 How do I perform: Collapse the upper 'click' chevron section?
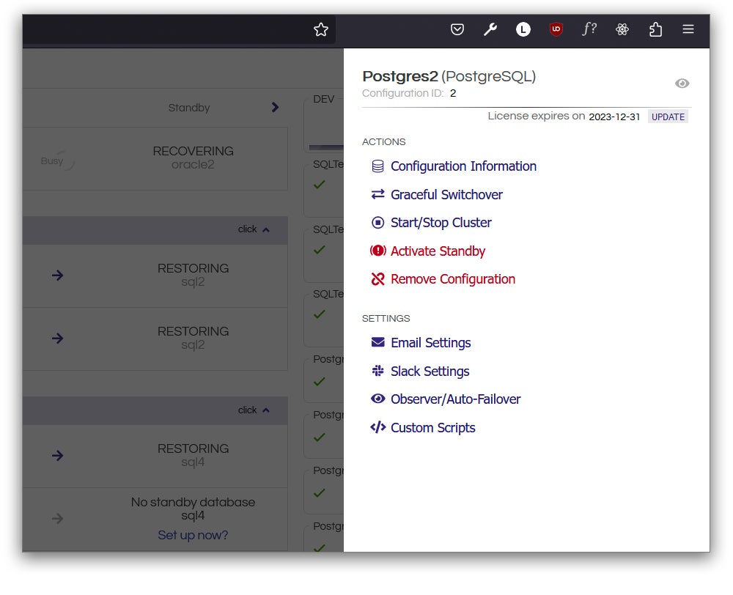[x=265, y=229]
